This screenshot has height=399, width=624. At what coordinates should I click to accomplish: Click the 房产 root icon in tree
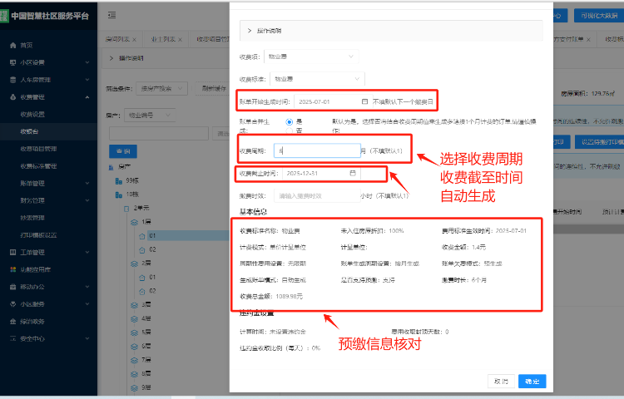111,167
